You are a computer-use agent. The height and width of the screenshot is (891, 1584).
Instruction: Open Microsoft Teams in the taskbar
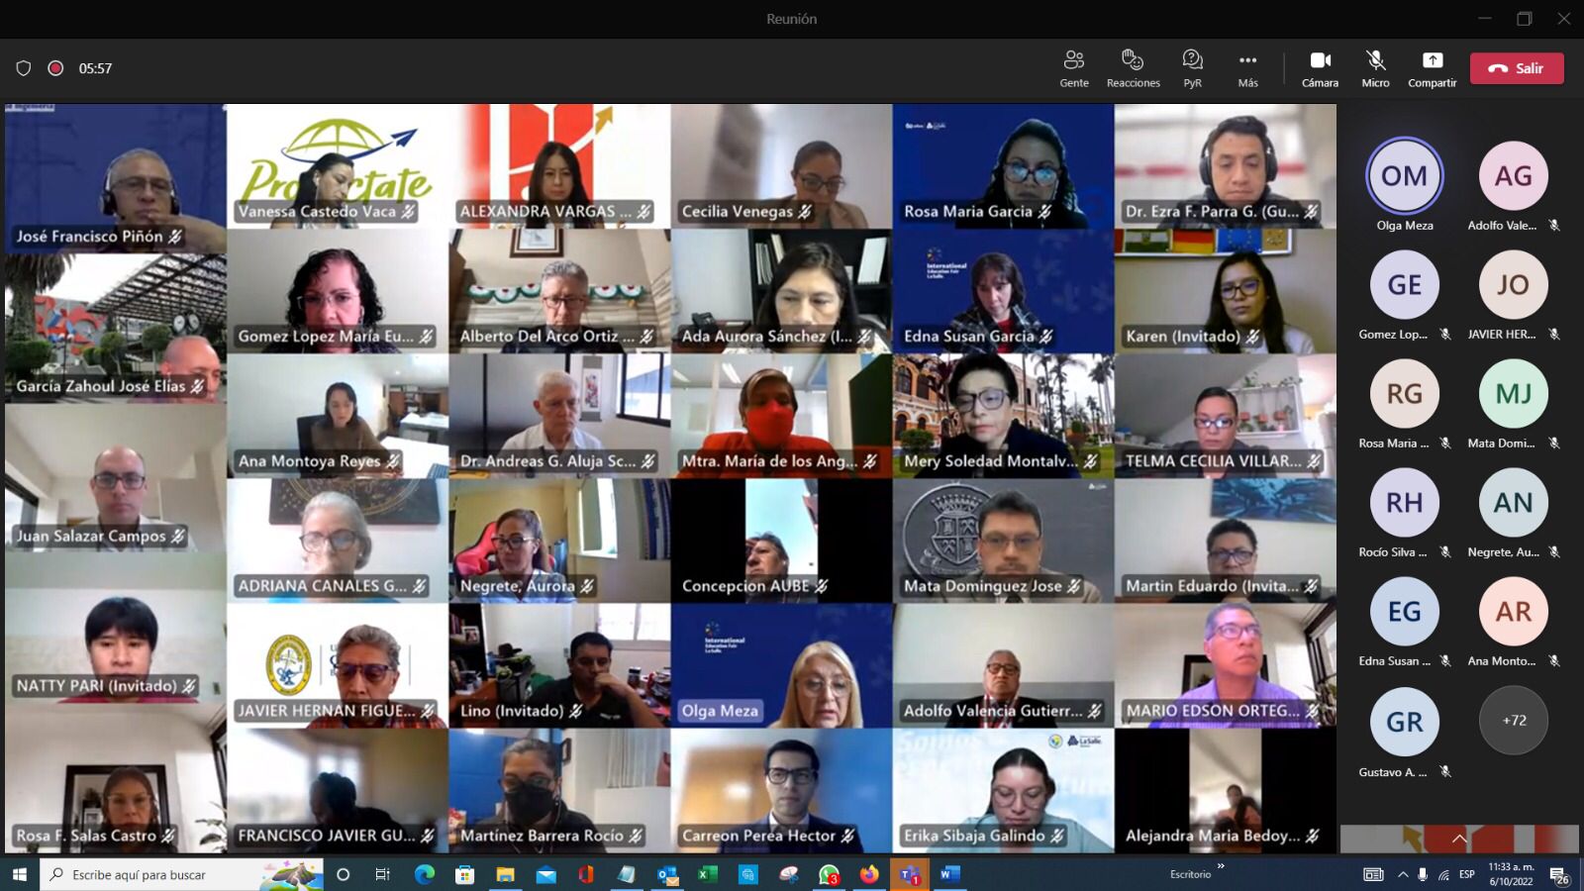[908, 874]
